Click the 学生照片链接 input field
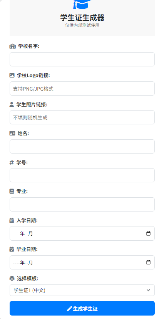The width and height of the screenshot is (164, 319). (x=82, y=117)
